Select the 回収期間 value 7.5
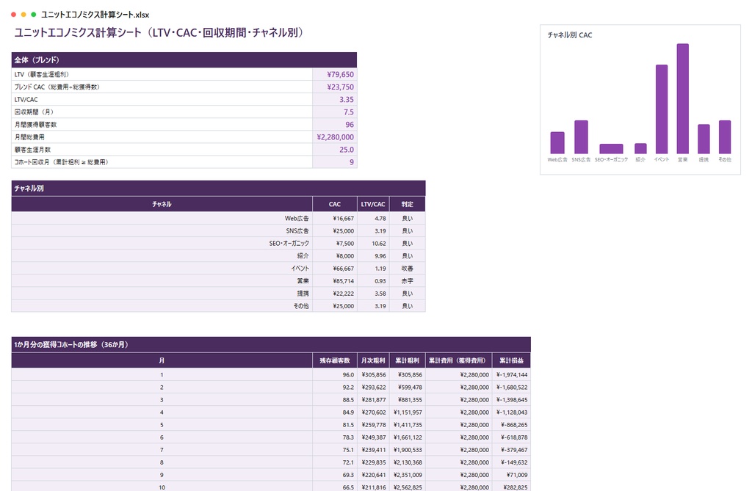 click(x=335, y=112)
